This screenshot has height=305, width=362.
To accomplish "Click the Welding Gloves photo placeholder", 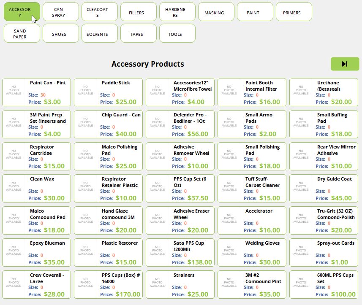I will click(229, 250).
